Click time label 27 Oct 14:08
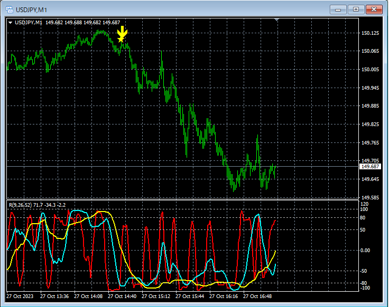 click(x=88, y=296)
